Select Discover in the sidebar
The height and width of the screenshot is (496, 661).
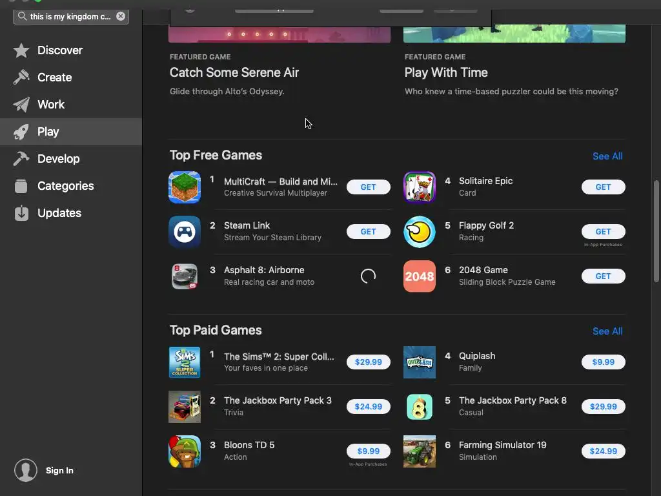click(71, 50)
